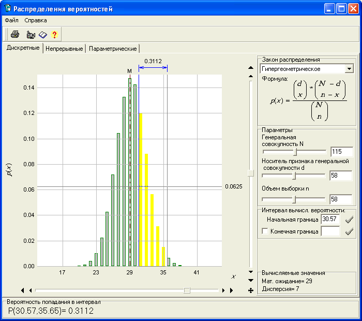Enable the Конечная граница checkbox
Viewport: 362px width, 321px height.
pos(265,231)
